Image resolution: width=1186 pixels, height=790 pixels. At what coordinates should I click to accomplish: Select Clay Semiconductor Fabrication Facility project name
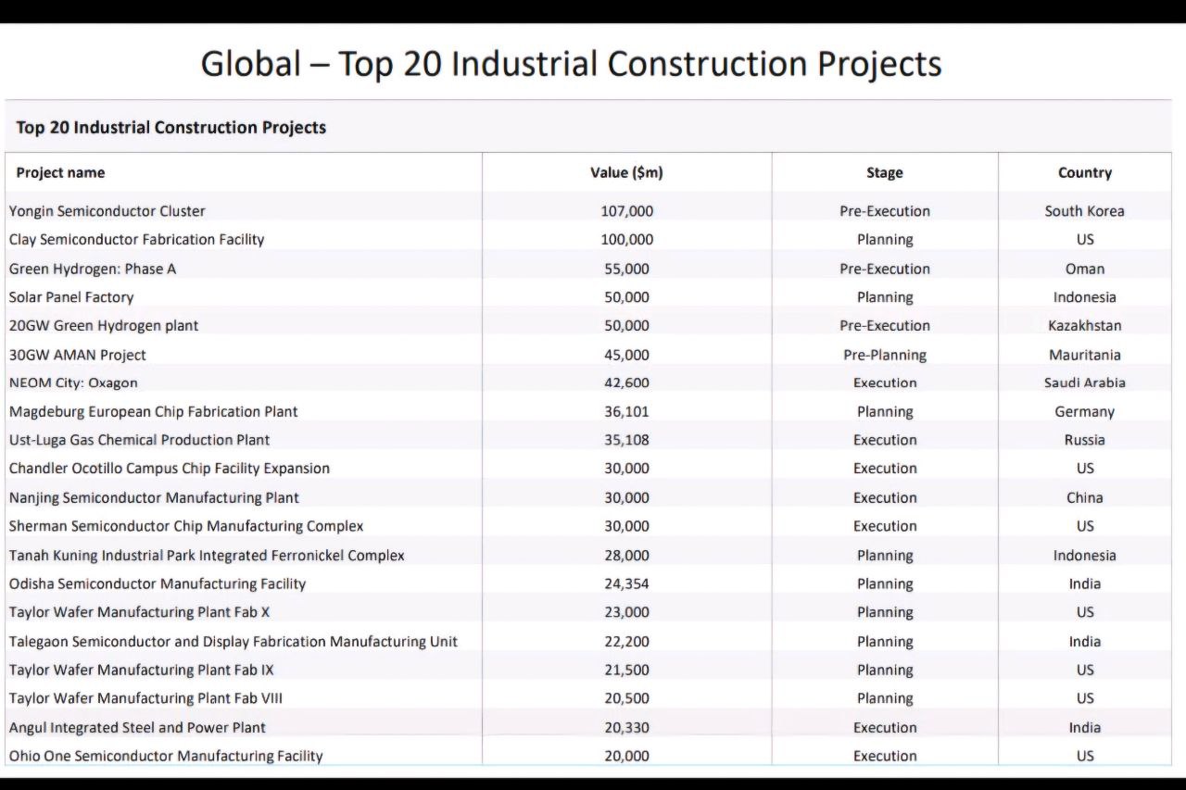coord(136,240)
